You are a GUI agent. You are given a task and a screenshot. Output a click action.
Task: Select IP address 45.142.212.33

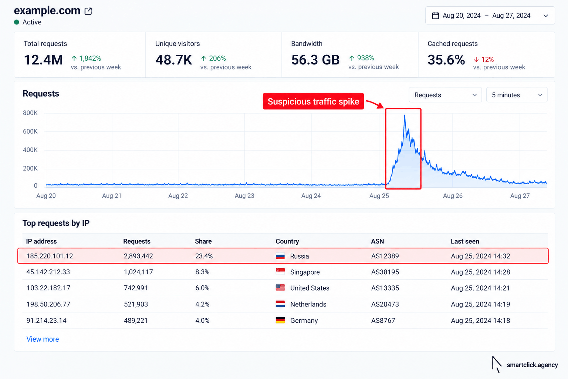[48, 272]
